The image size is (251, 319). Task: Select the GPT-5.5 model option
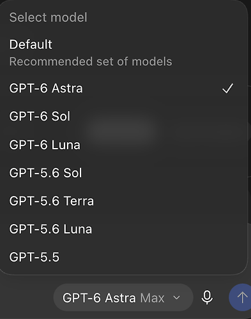(x=123, y=257)
